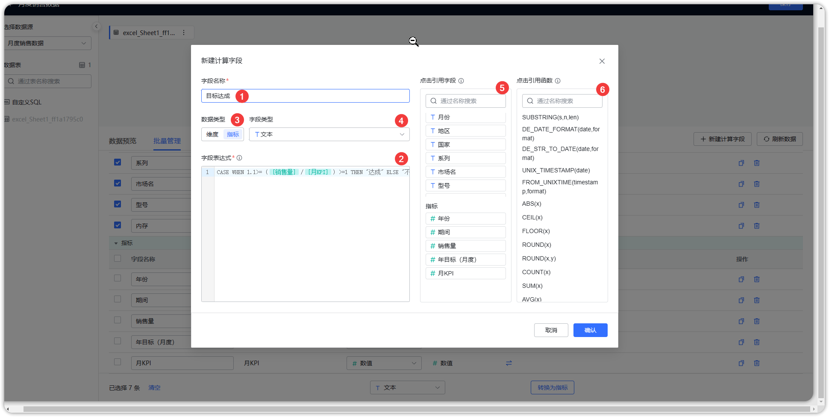
Task: Click the vertical page scrollbar
Action: coord(820,213)
